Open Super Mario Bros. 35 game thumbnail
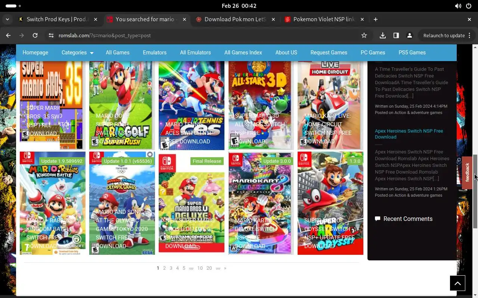The image size is (478, 298). pos(52,105)
